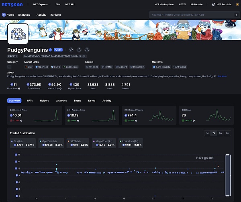Image resolution: width=241 pixels, height=202 pixels.
Task: Open the Discord social link
Action: 121,67
